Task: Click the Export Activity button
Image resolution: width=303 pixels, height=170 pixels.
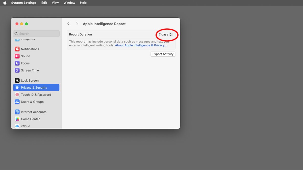Action: click(x=163, y=54)
